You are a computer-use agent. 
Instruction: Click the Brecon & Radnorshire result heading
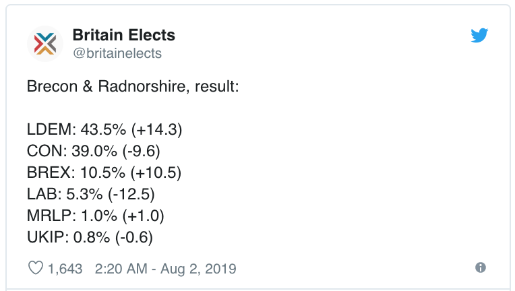133,86
